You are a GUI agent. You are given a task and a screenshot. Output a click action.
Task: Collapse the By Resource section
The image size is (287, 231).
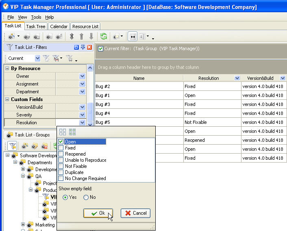7,68
